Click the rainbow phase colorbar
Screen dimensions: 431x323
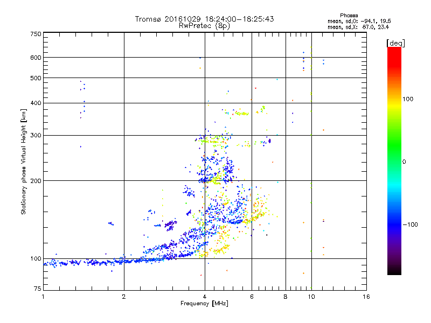tap(394, 160)
